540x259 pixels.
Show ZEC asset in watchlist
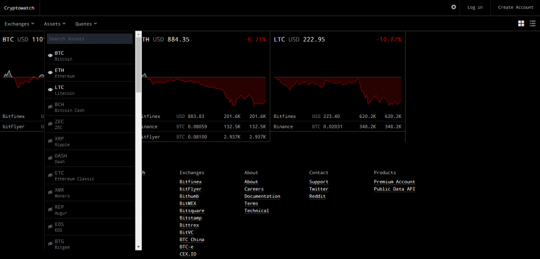click(x=50, y=124)
